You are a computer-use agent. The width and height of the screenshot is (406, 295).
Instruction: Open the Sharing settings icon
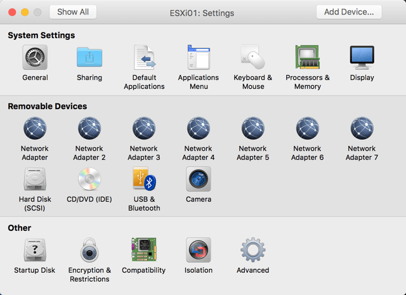pos(89,58)
